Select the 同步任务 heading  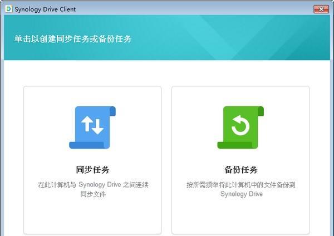[x=92, y=170]
